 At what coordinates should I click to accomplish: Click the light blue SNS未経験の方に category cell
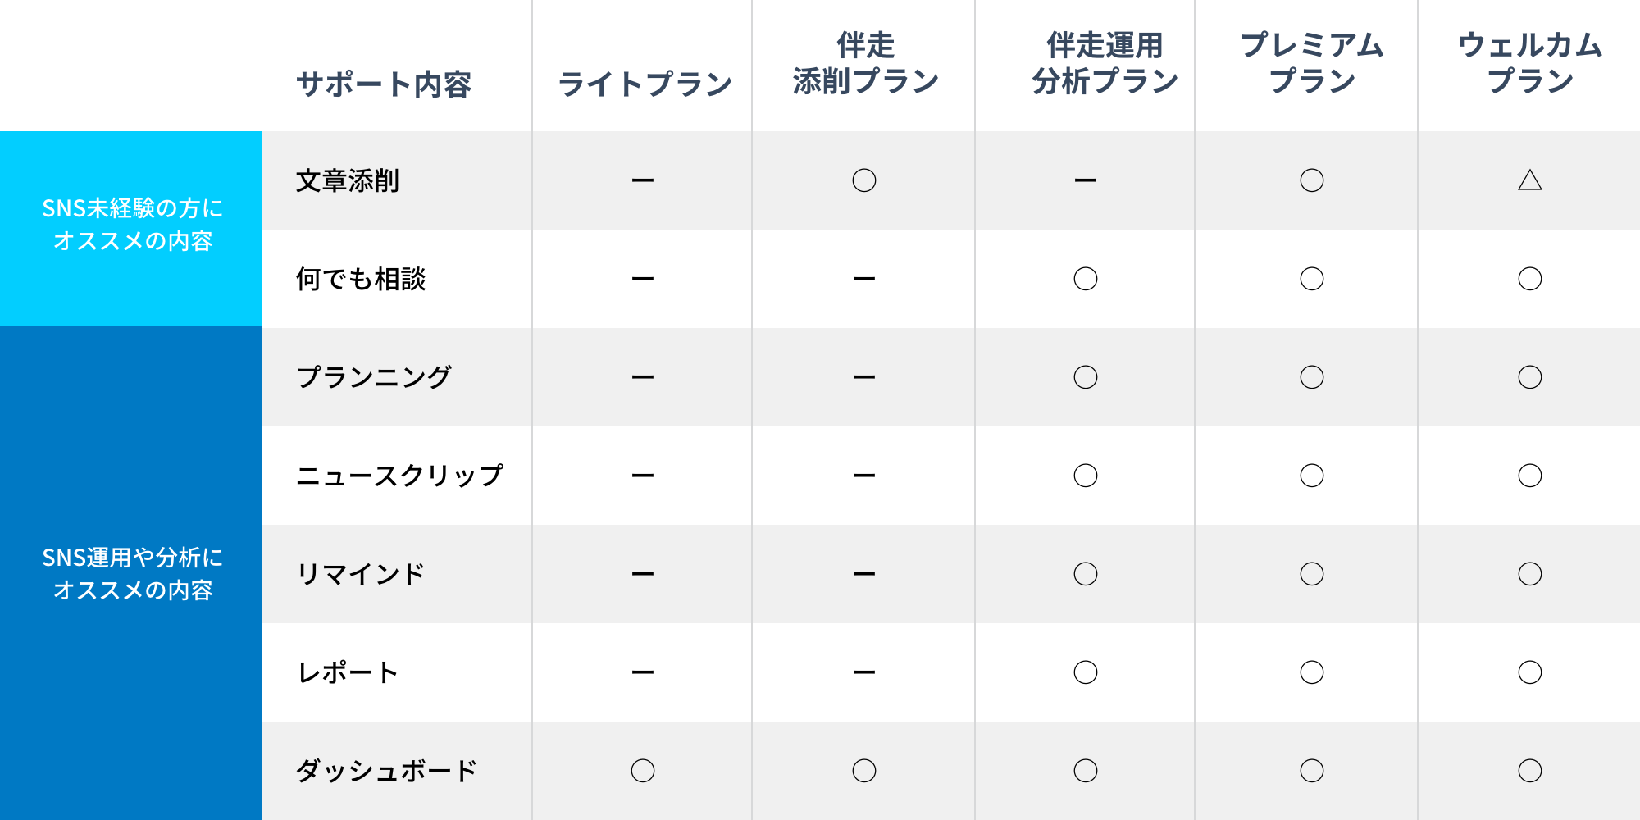(x=131, y=225)
